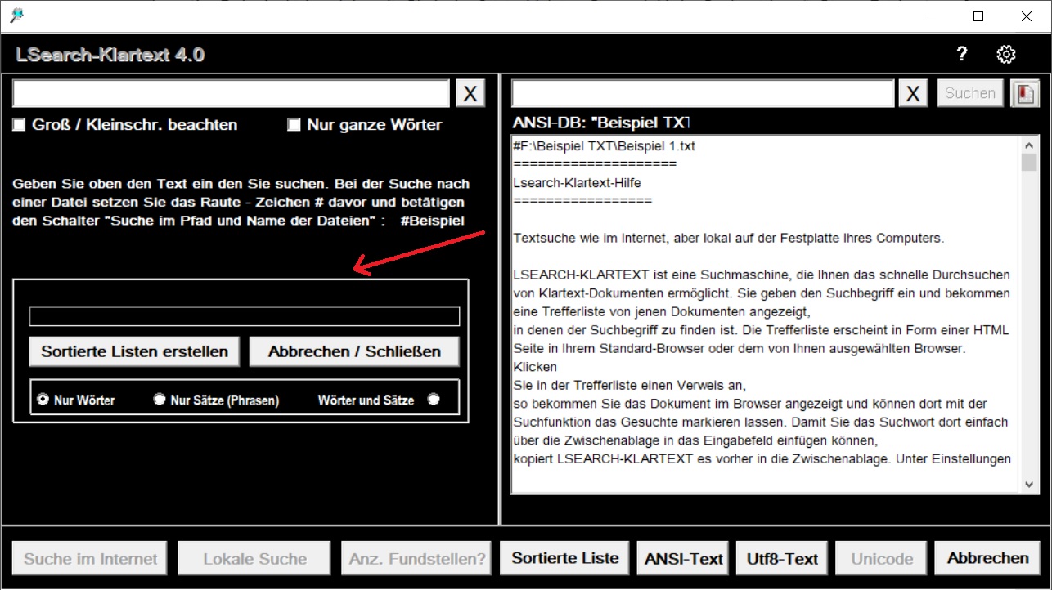
Task: Click the Suche im Internet button
Action: tap(90, 559)
